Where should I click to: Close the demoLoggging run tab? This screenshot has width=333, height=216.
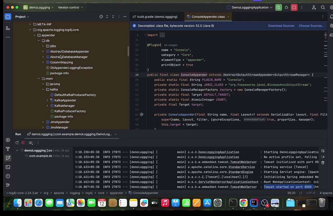coord(116,134)
